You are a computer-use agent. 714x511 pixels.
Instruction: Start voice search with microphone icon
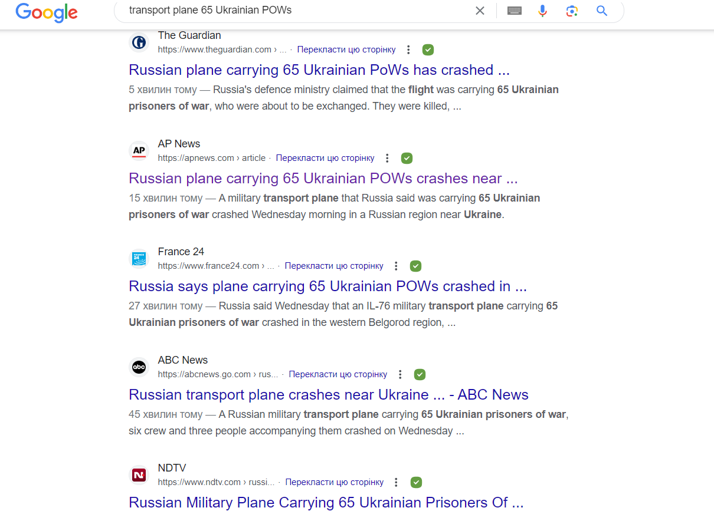pyautogui.click(x=543, y=11)
